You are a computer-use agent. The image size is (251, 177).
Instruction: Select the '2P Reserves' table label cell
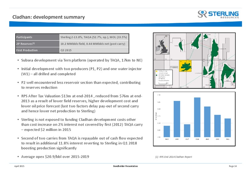click(38, 44)
